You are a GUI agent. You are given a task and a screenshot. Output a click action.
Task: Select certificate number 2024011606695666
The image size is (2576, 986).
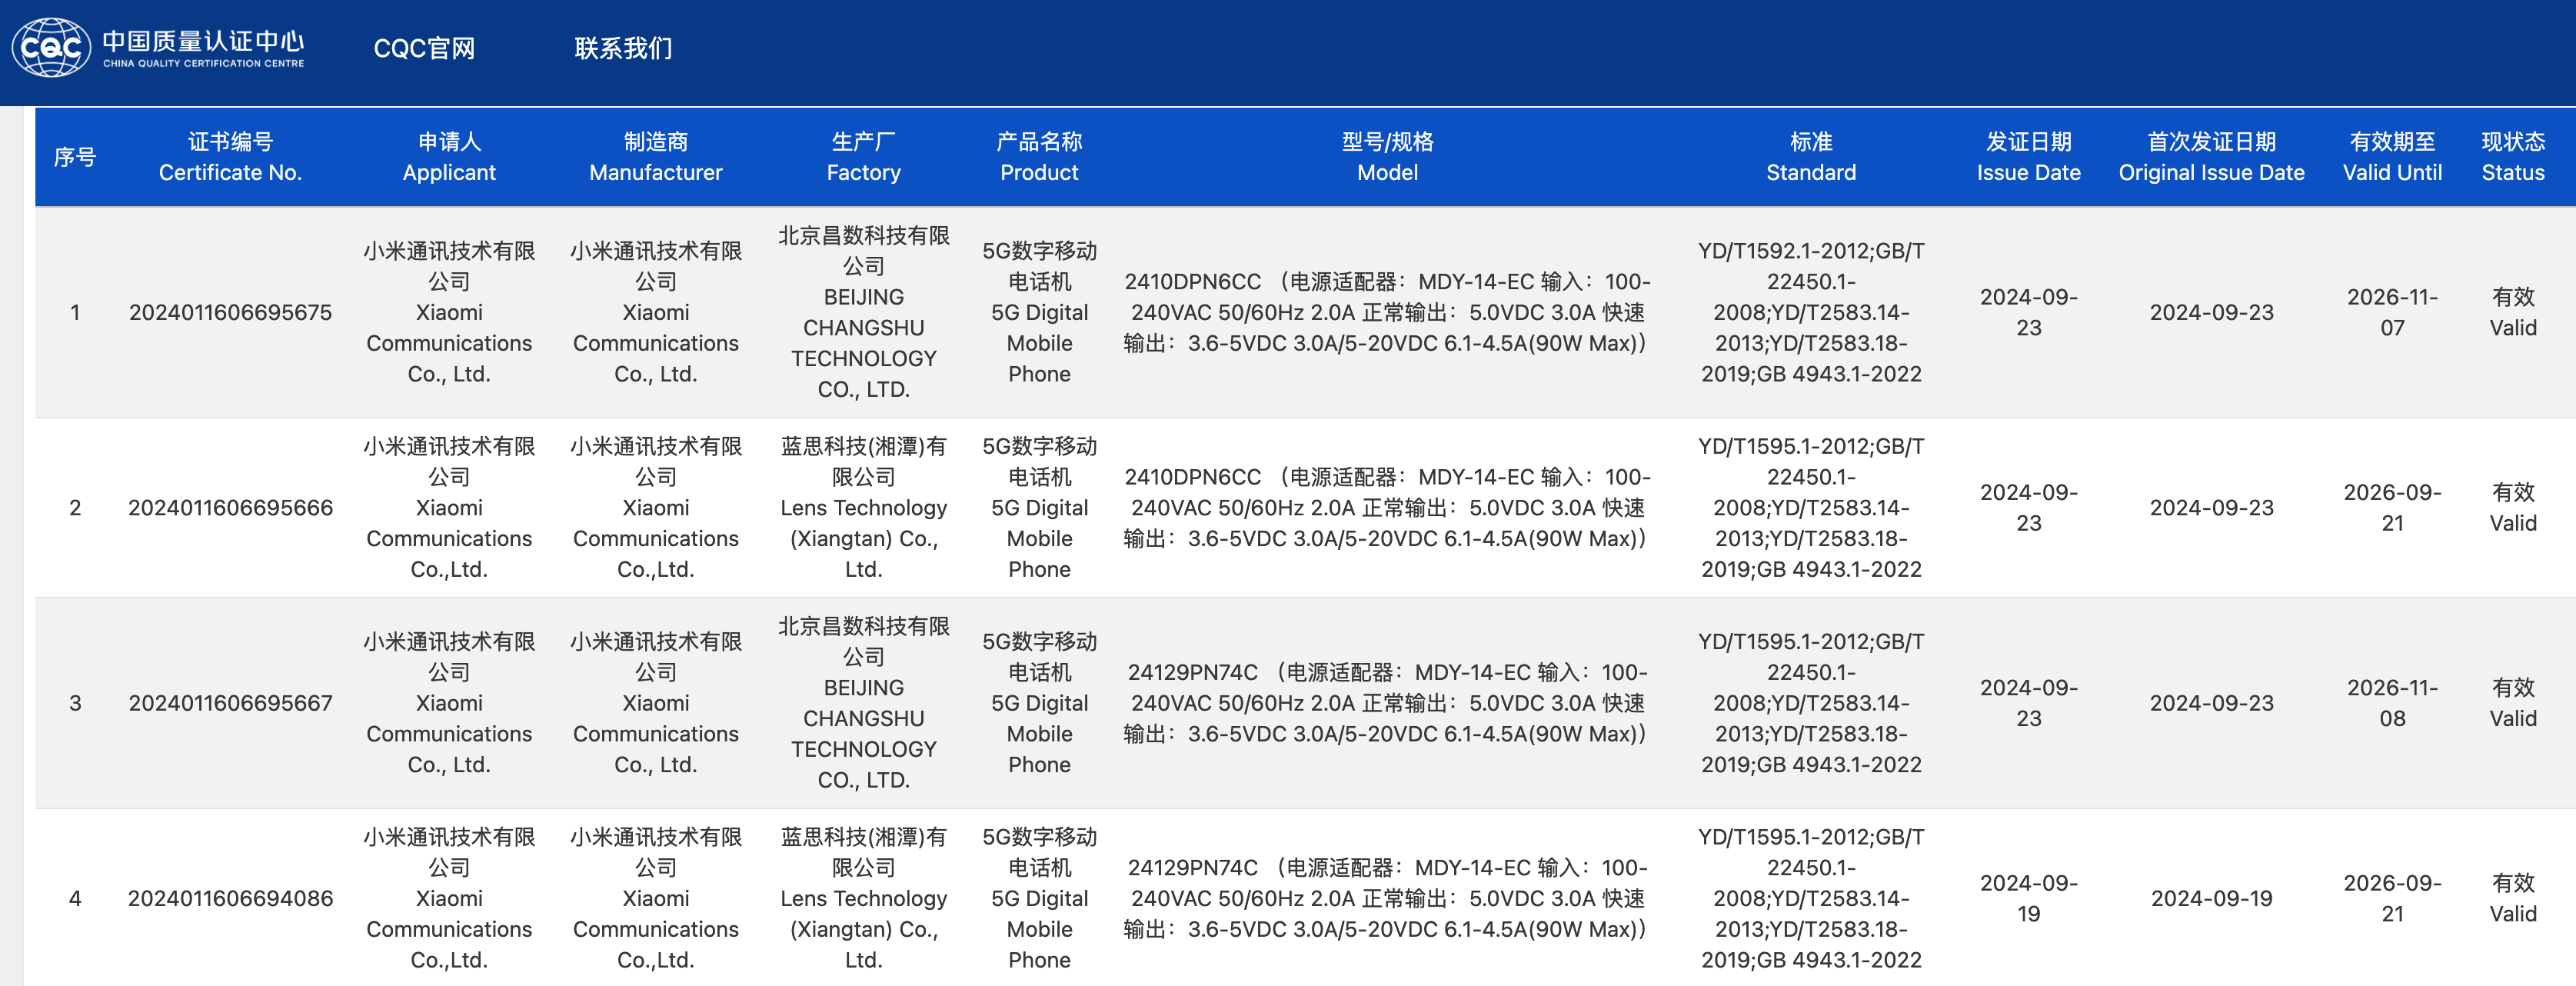point(230,508)
